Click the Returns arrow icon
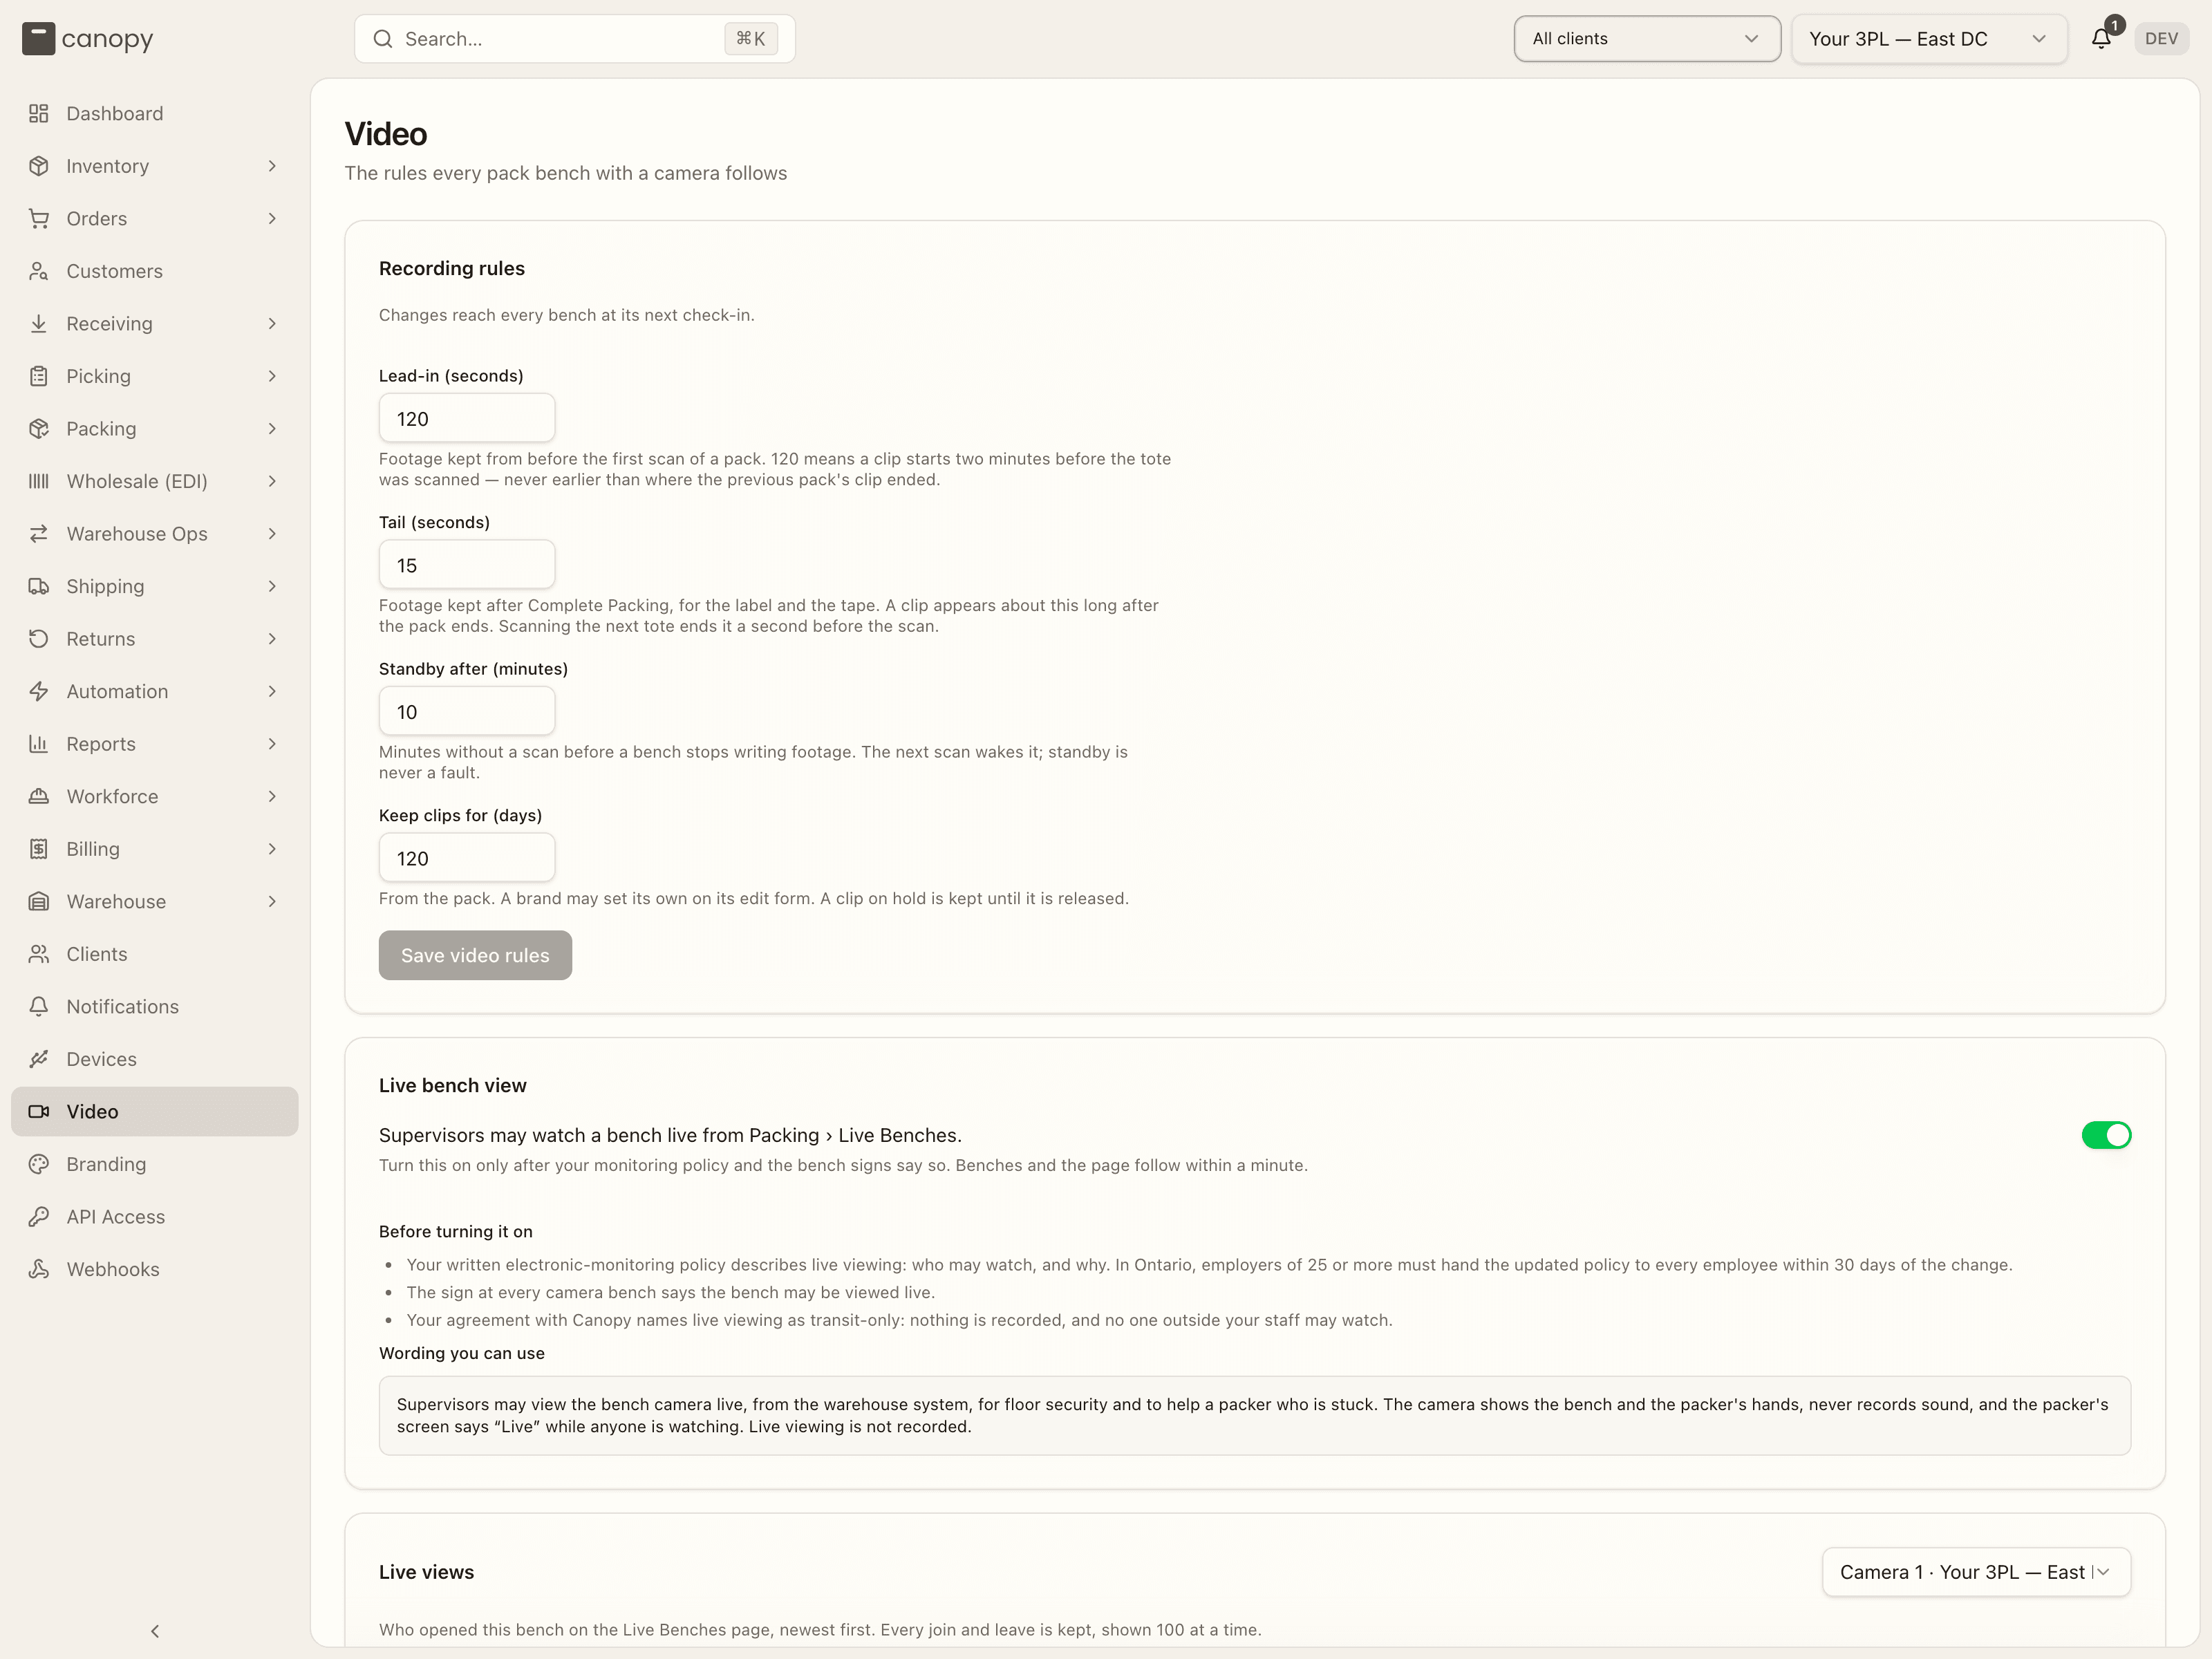Image resolution: width=2212 pixels, height=1659 pixels. (39, 639)
